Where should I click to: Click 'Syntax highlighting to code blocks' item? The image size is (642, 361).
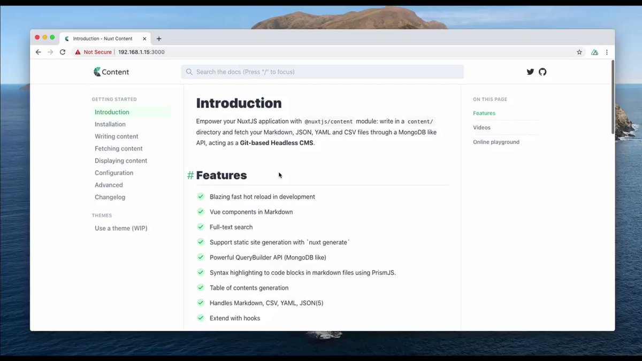(303, 273)
